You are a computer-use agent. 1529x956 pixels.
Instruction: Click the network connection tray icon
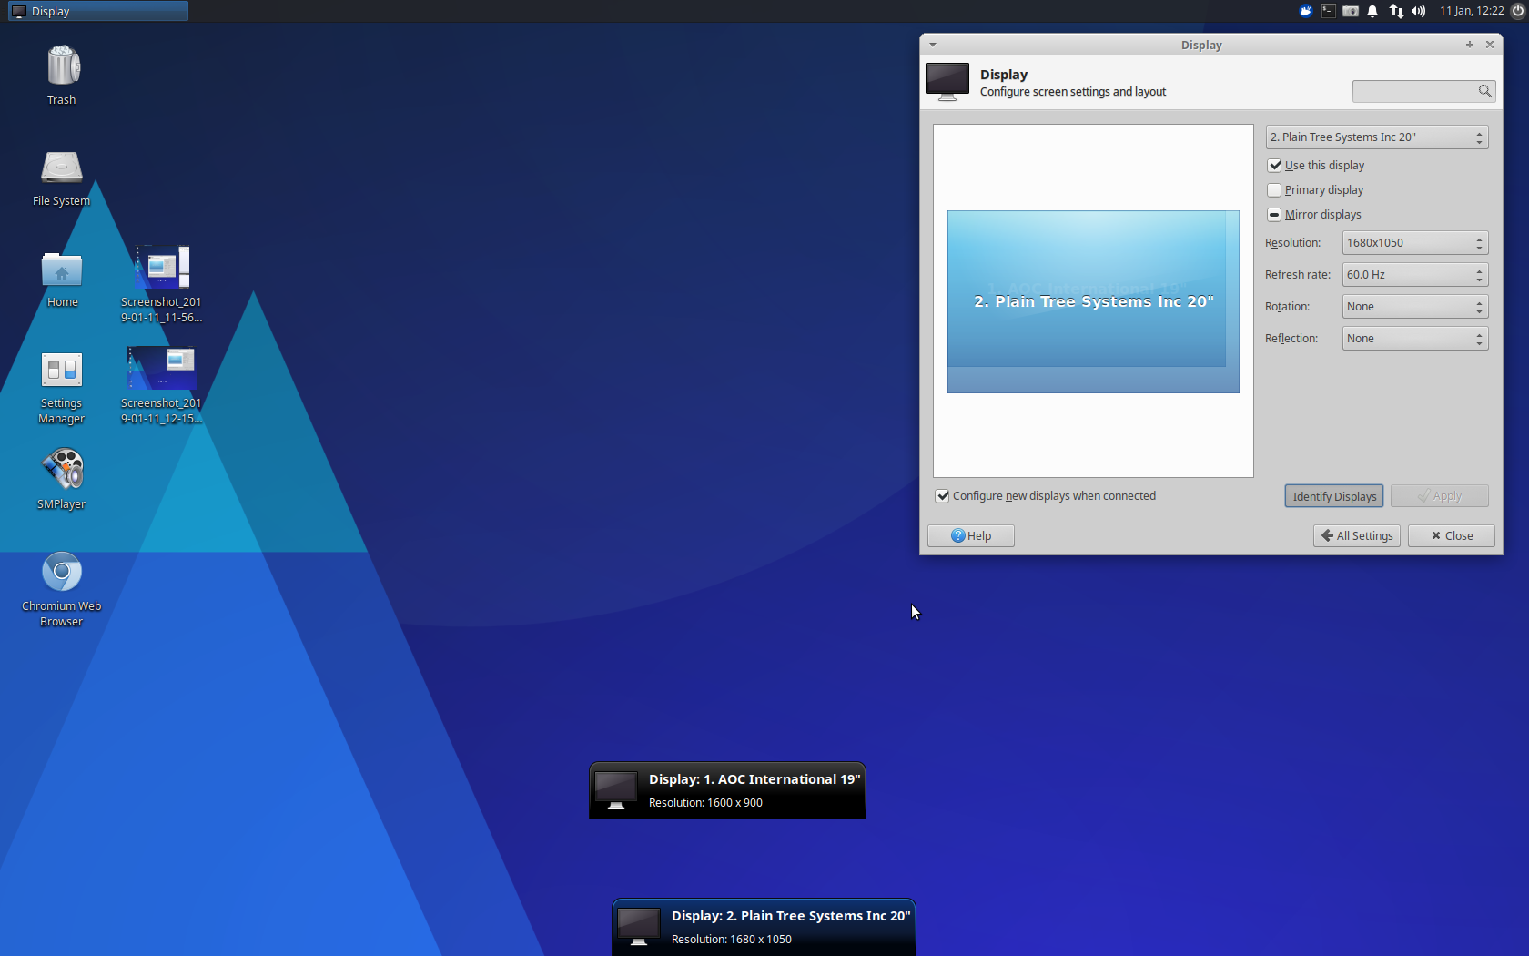tap(1396, 11)
